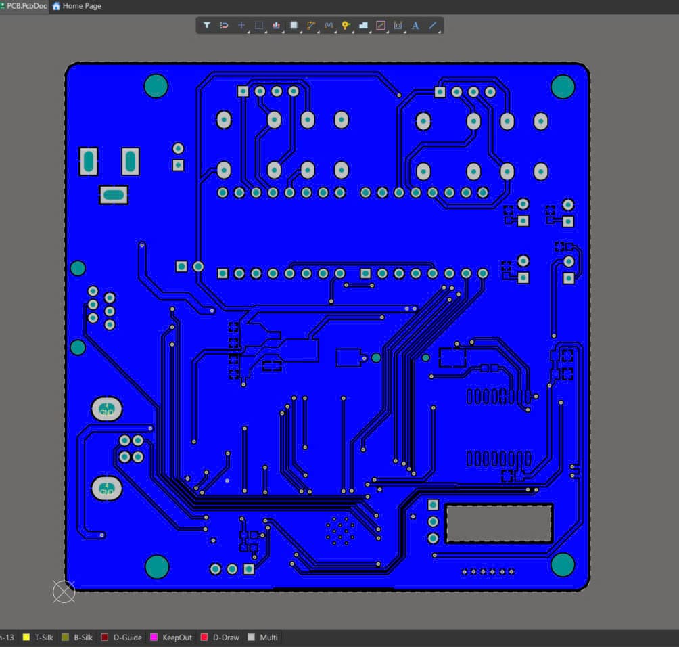This screenshot has width=679, height=647.
Task: Click the yellow T-Silk layer color swatch
Action: point(26,638)
